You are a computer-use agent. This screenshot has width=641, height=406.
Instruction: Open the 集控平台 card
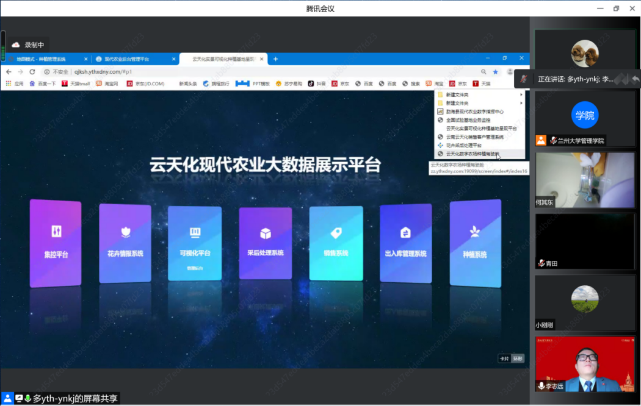(x=56, y=243)
